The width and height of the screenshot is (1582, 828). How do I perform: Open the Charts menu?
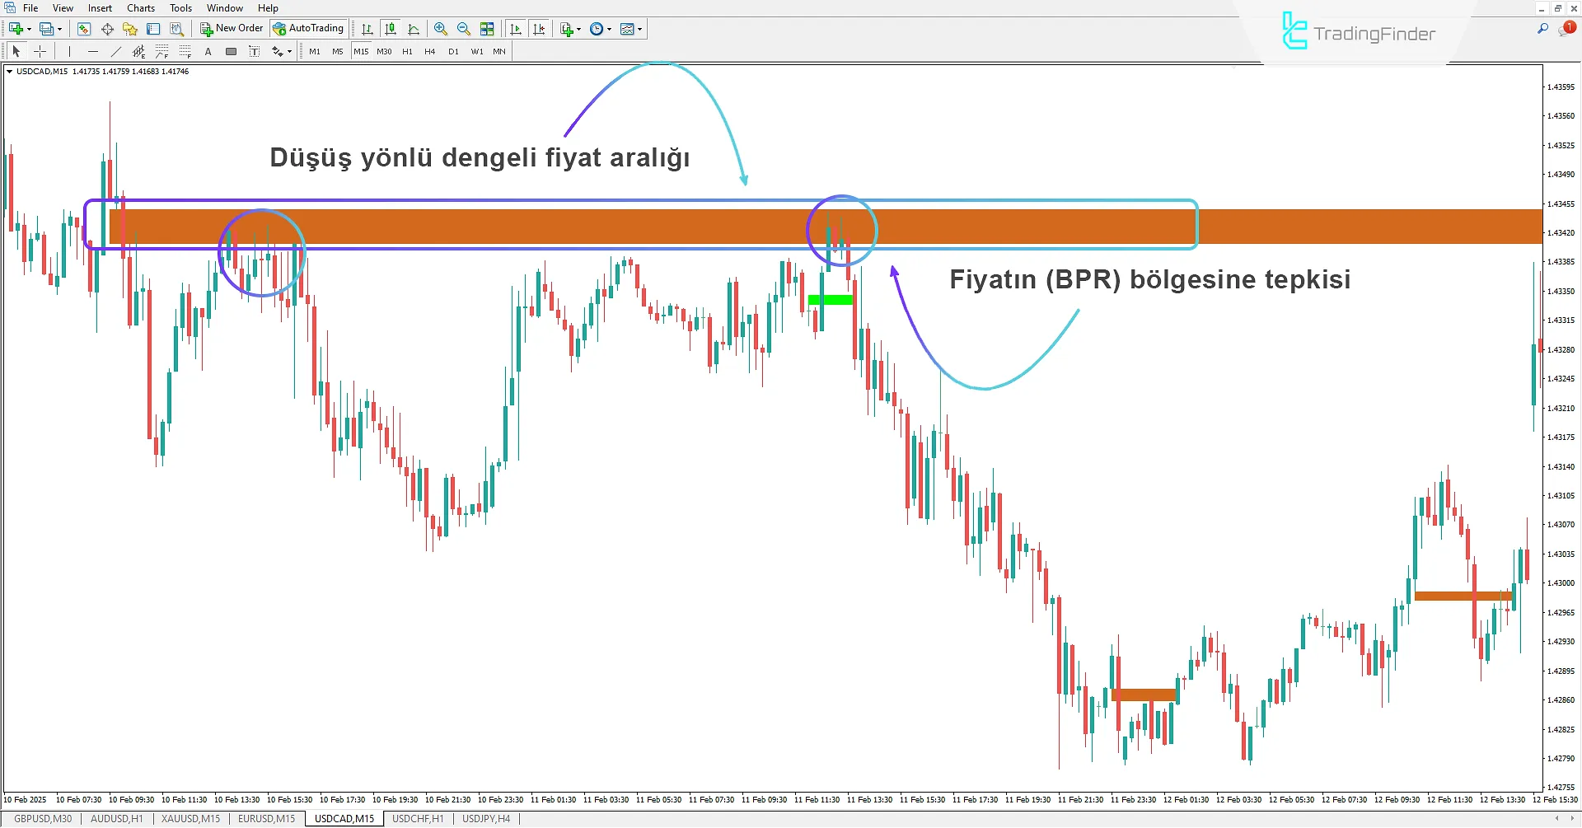[140, 8]
